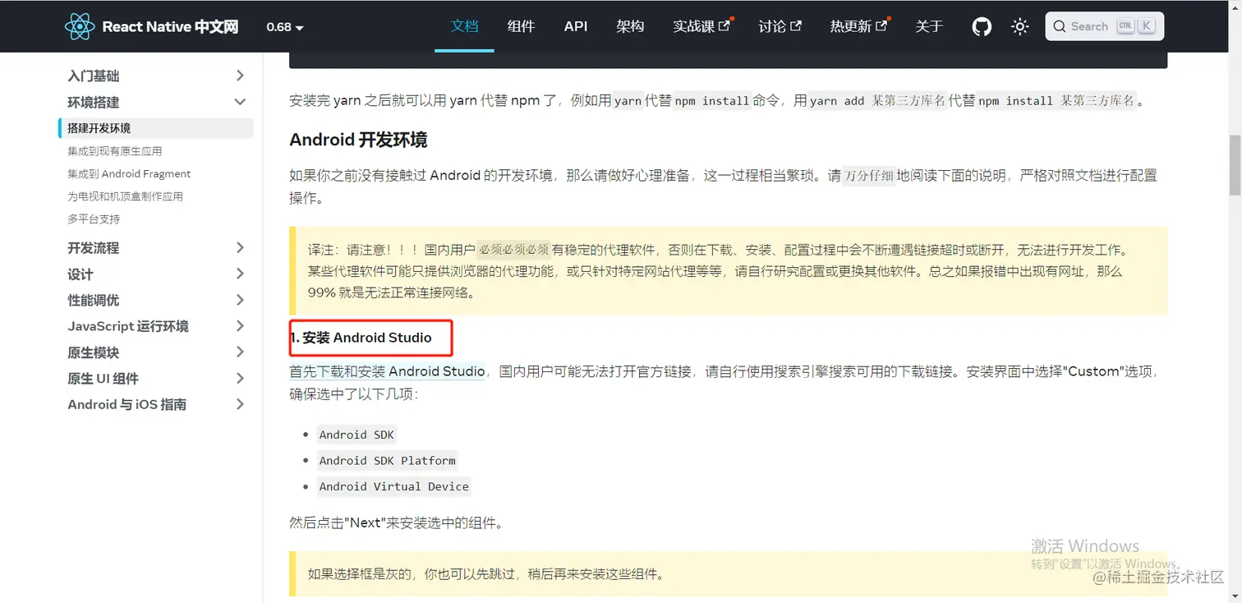Click the React Native logo
Viewport: 1242px width, 603px height.
pyautogui.click(x=80, y=25)
